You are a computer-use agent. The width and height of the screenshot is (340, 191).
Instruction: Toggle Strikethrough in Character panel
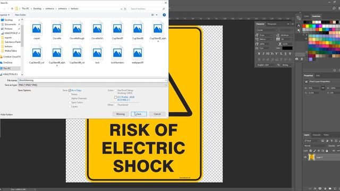(x=290, y=54)
